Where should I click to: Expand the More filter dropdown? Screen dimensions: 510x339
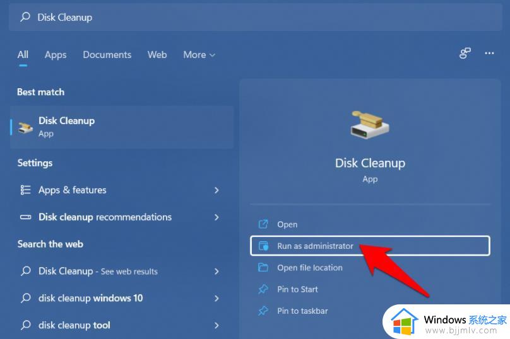(x=199, y=55)
